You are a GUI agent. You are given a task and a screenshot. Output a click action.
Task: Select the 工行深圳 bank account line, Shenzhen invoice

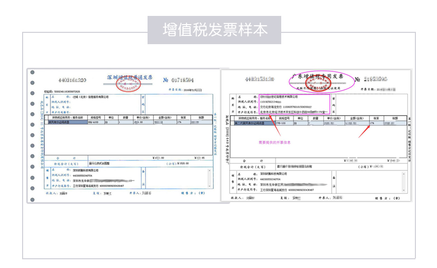click(x=98, y=186)
